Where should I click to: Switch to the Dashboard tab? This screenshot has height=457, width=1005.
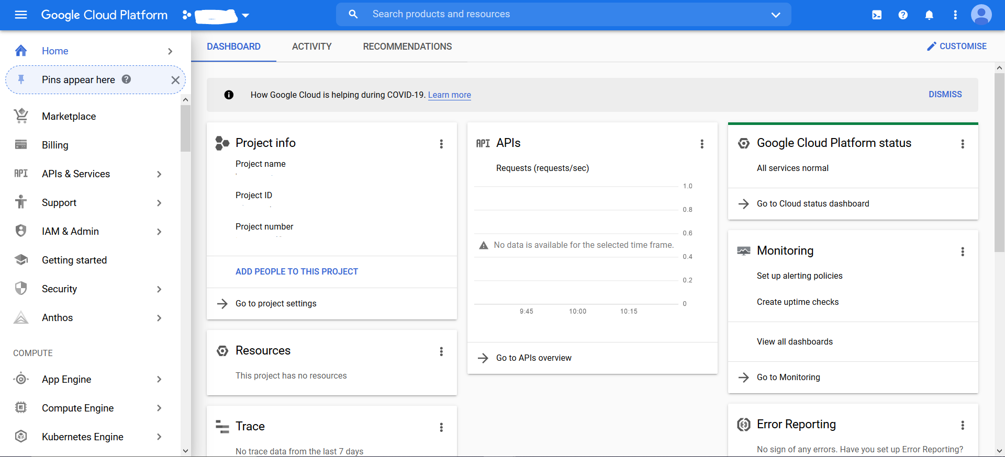[x=233, y=47]
